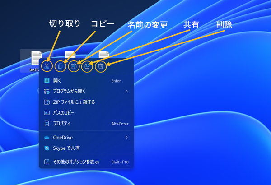This screenshot has height=185, width=271.
Task: Expand the chevron beside OneDrive
Action: [126, 137]
